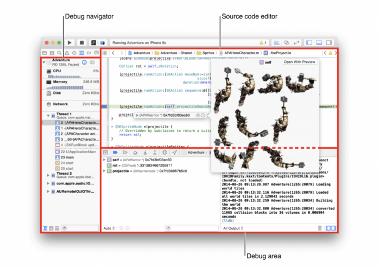The height and width of the screenshot is (267, 380).
Task: Click the trash icon to clear console
Action: [x=320, y=228]
